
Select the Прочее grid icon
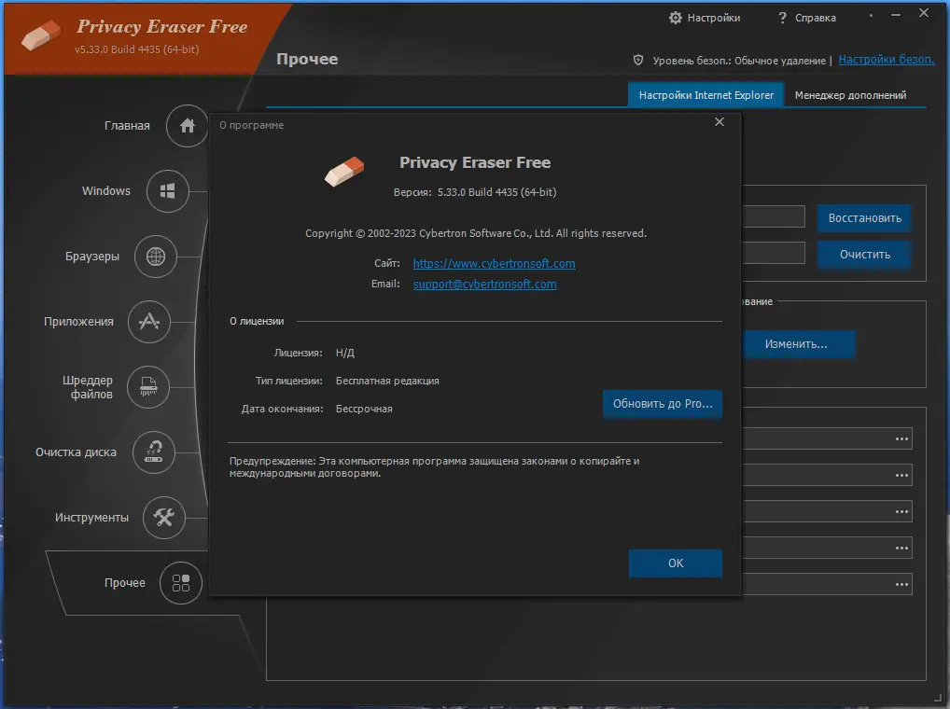(180, 583)
